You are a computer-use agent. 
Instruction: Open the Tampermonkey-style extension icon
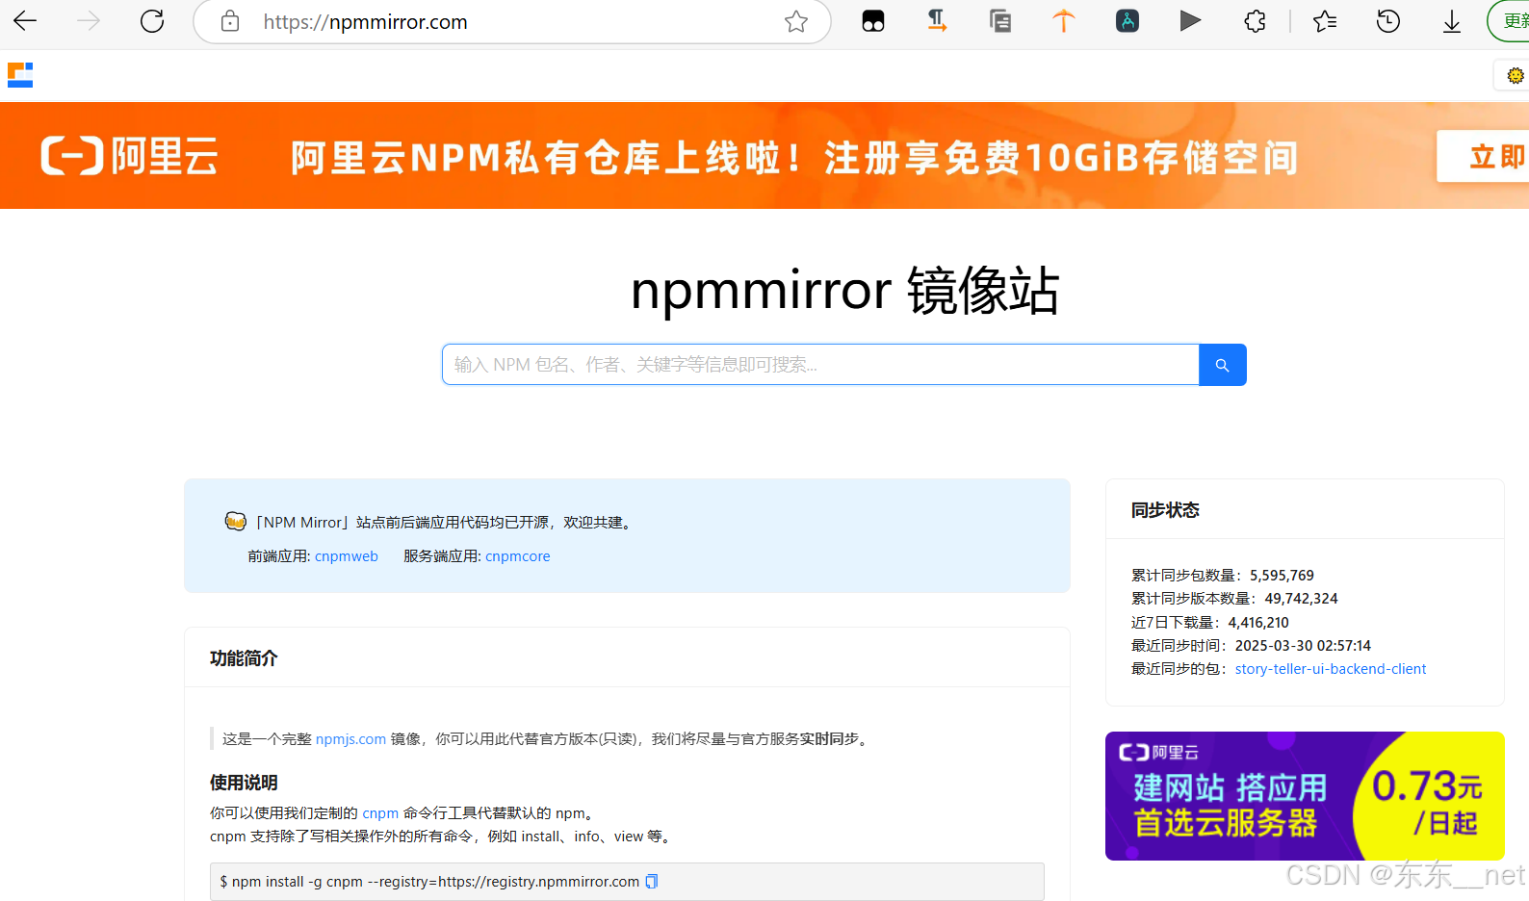coord(873,21)
